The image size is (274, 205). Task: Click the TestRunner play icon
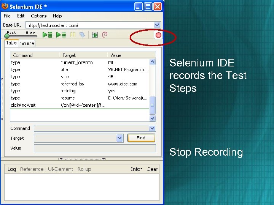(95, 35)
